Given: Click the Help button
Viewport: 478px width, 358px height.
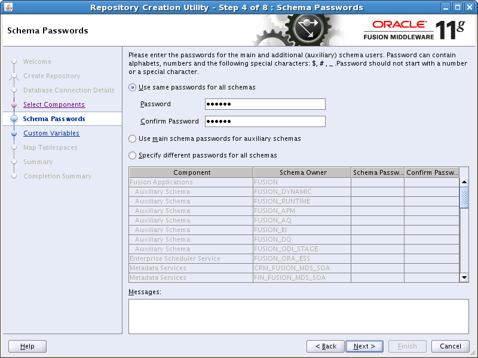Looking at the screenshot, I should (27, 346).
